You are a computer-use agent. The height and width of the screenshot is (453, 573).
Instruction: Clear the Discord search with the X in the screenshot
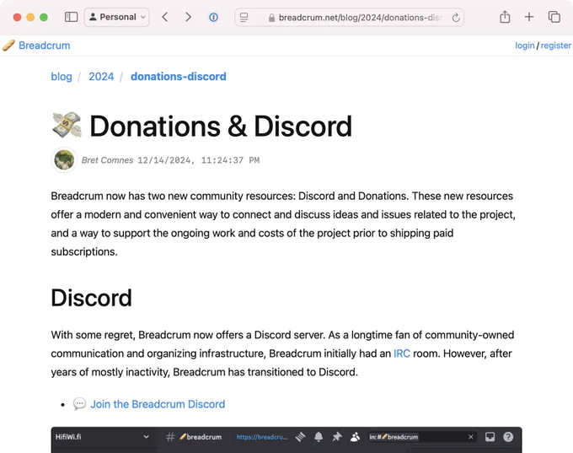click(471, 437)
